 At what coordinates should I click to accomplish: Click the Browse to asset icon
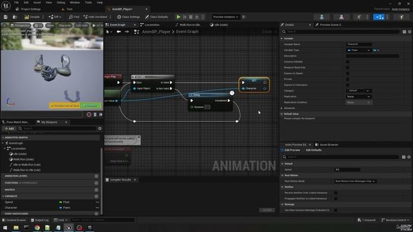pos(15,17)
